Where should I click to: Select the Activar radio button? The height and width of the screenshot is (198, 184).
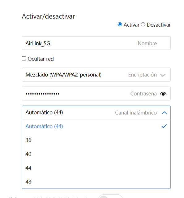click(x=120, y=24)
